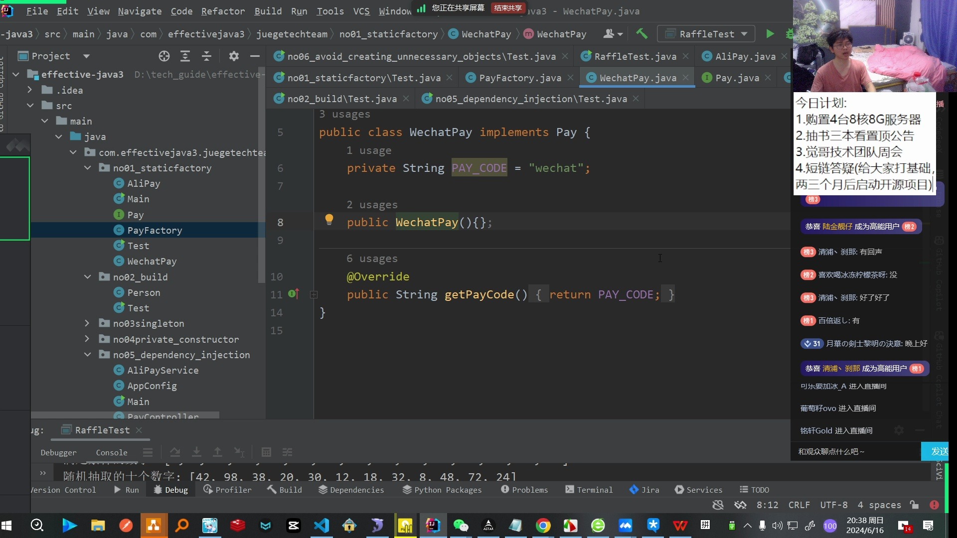Open the Problems tool window
957x538 pixels.
point(524,490)
